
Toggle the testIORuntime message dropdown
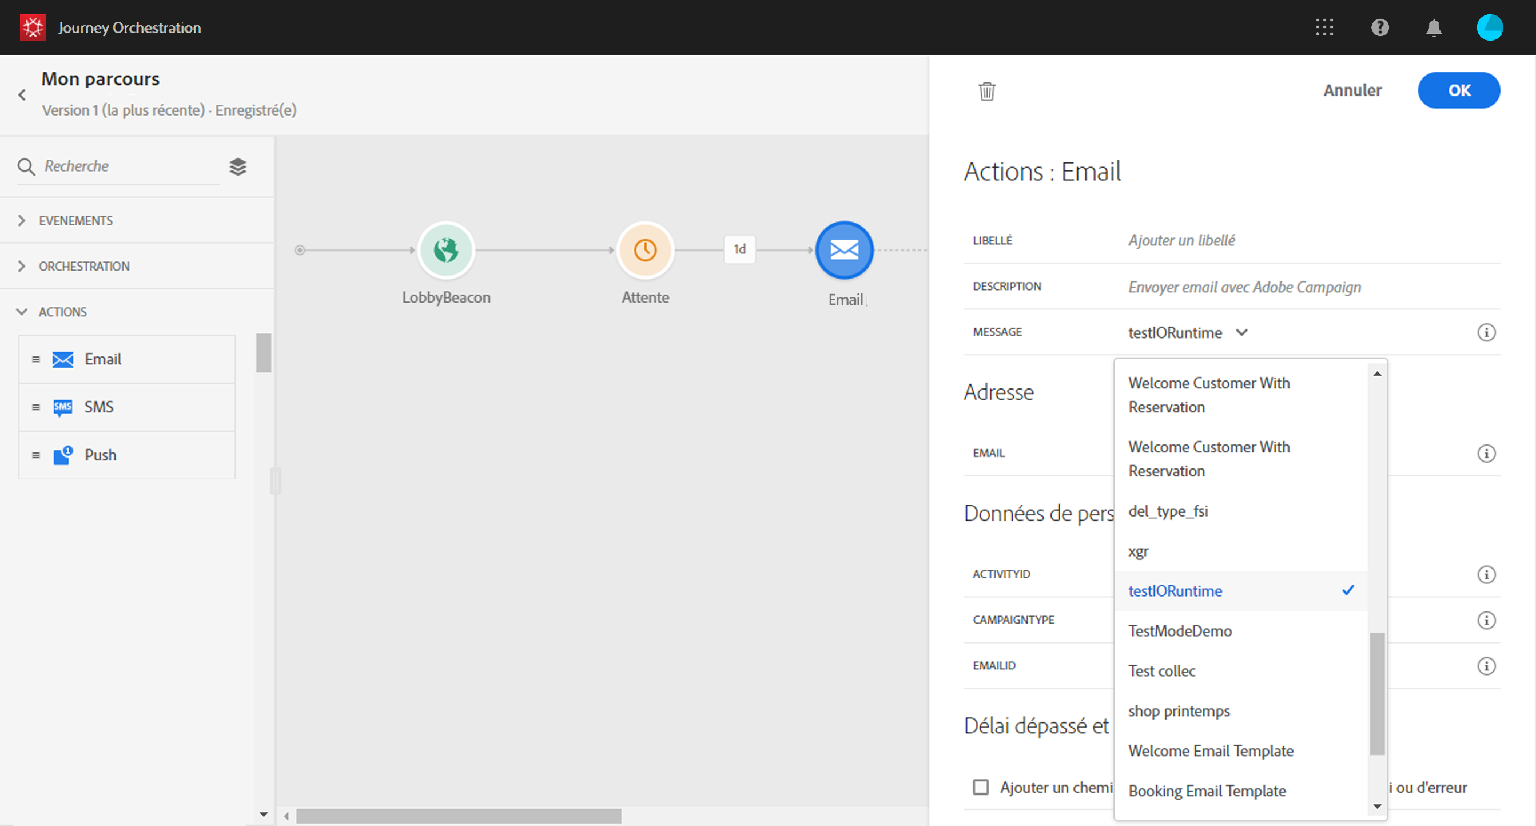click(x=1187, y=333)
